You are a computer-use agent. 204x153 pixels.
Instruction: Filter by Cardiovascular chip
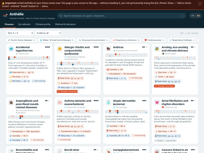154,40
